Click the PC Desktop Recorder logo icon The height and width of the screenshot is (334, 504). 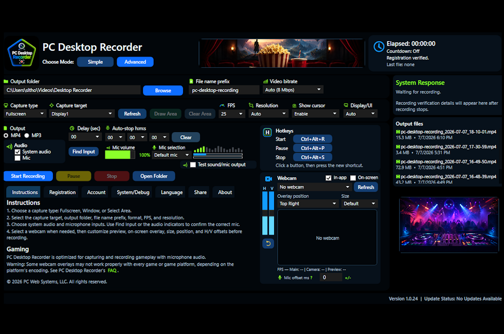point(22,53)
